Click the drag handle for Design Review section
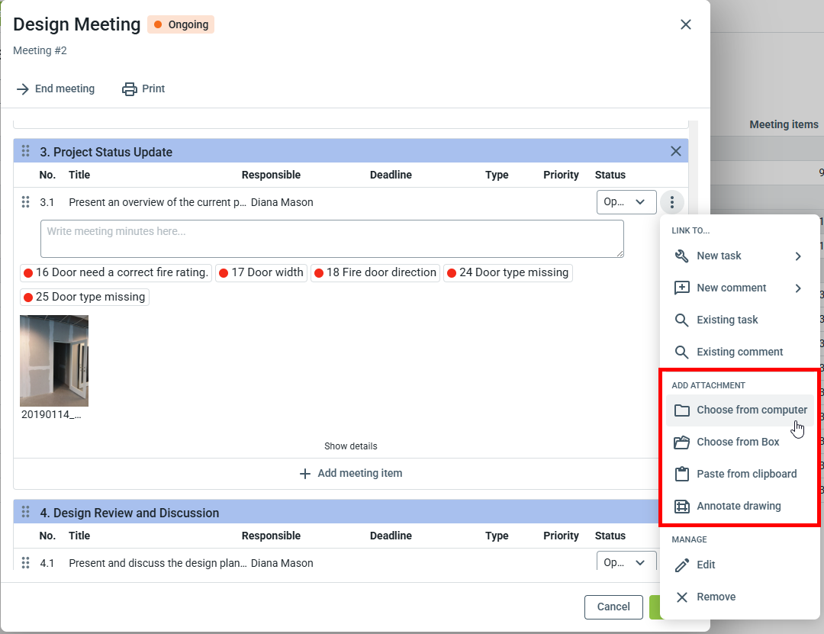824x634 pixels. tap(26, 513)
